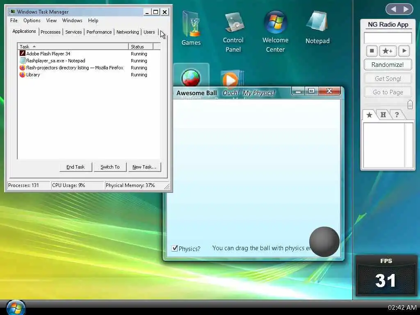420x315 pixels.
Task: Select the question mark help tab in NG Radio
Action: [x=397, y=115]
